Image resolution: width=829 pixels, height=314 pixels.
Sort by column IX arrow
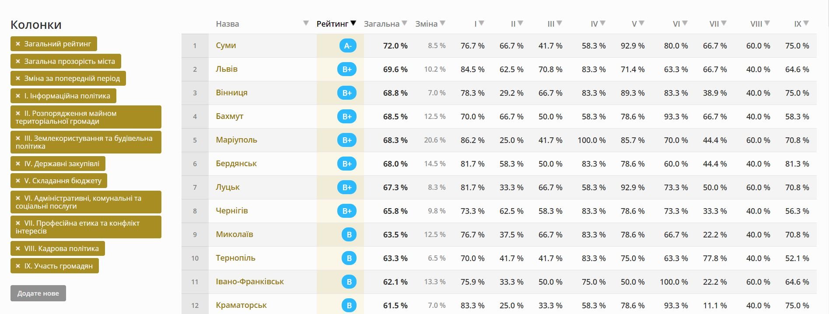point(806,23)
